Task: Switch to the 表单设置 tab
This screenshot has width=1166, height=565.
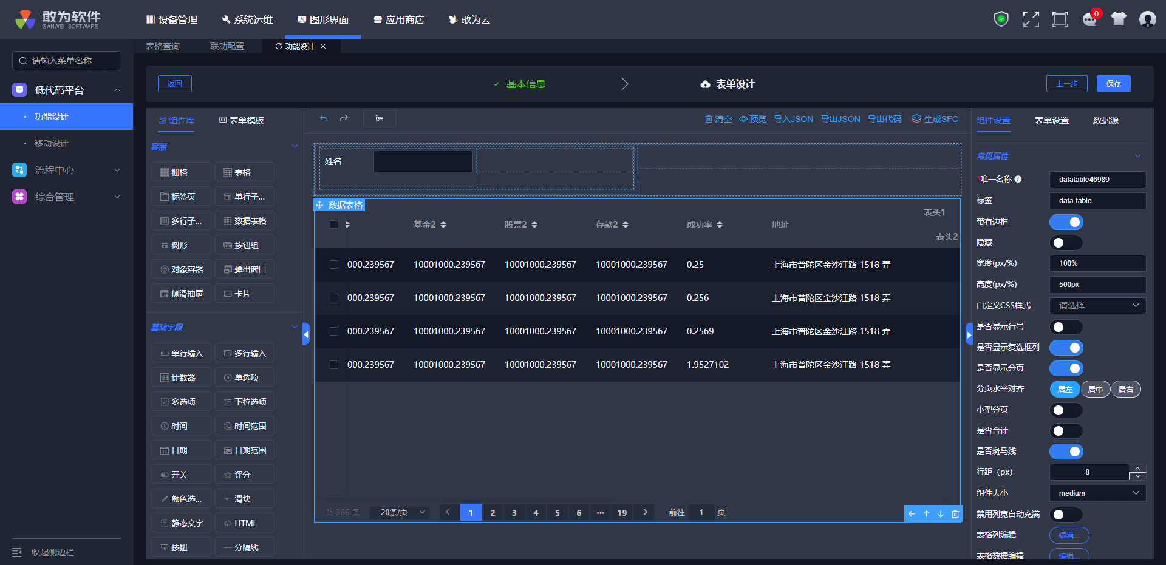Action: coord(1051,120)
